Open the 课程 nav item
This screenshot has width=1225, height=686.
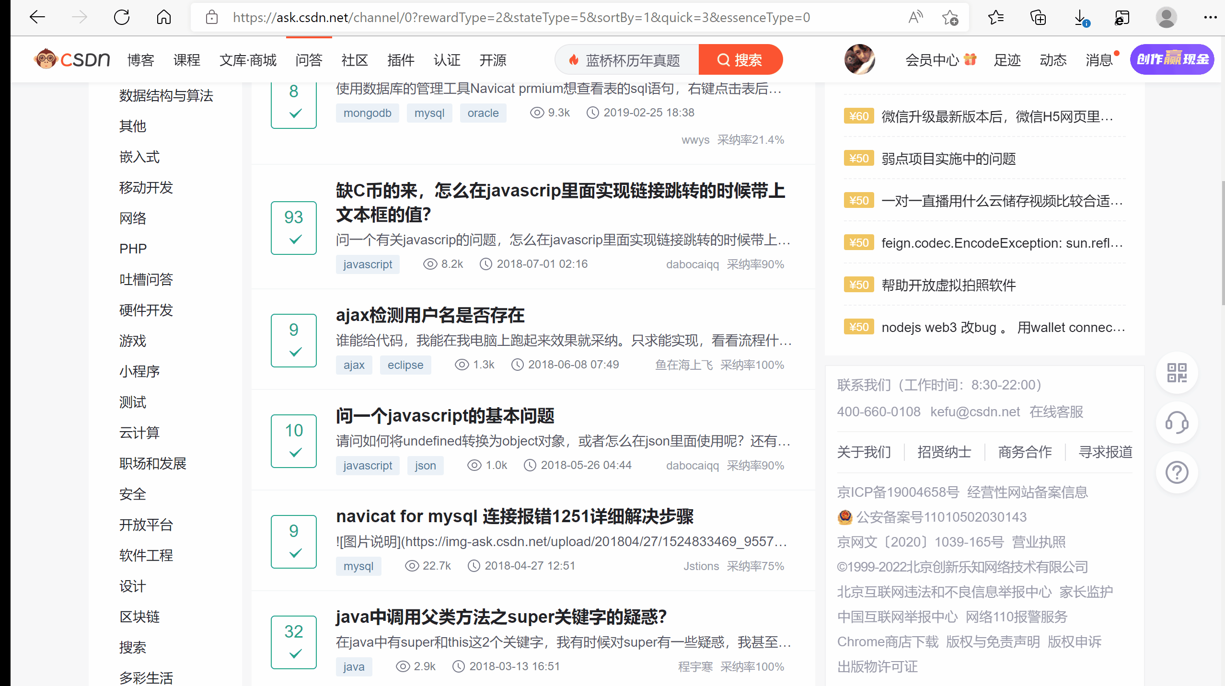[x=186, y=60]
